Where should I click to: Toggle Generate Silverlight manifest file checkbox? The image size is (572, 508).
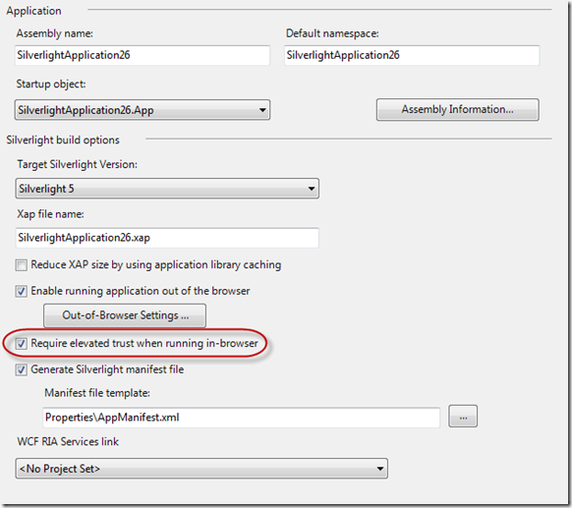pos(22,369)
